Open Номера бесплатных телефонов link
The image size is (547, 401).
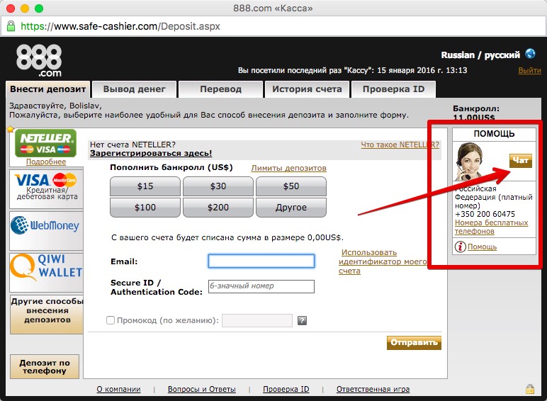tap(491, 227)
